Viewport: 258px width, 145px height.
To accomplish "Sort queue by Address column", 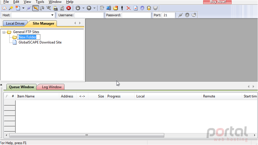I will 68,96.
